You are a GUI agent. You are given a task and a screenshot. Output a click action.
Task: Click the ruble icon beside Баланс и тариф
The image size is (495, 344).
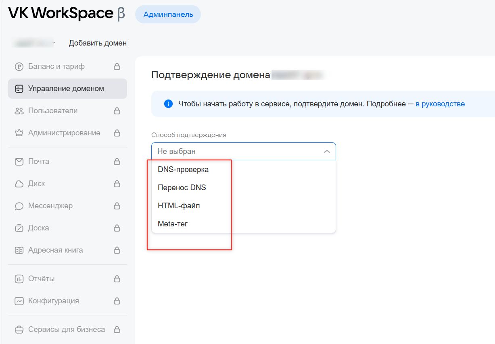pos(19,66)
